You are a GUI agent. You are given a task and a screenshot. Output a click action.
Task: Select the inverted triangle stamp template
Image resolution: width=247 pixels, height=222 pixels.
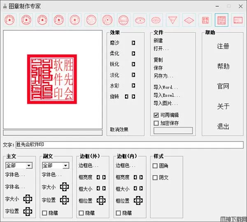(x=172, y=19)
